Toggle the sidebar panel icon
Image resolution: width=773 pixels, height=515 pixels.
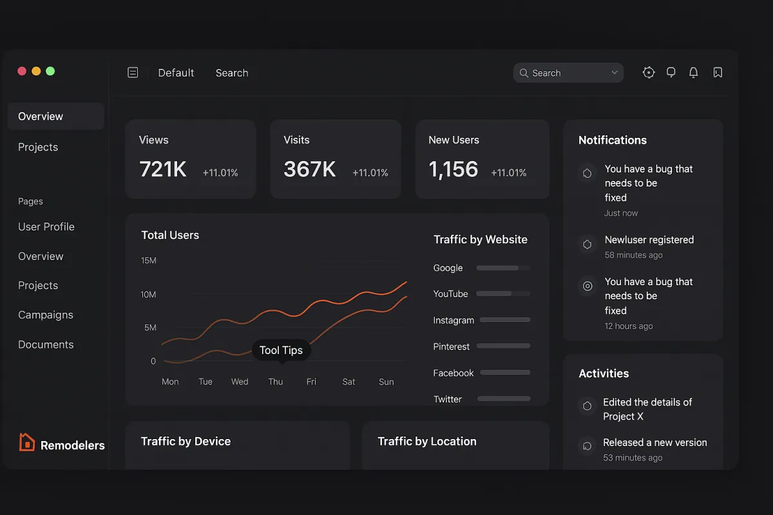pyautogui.click(x=133, y=73)
